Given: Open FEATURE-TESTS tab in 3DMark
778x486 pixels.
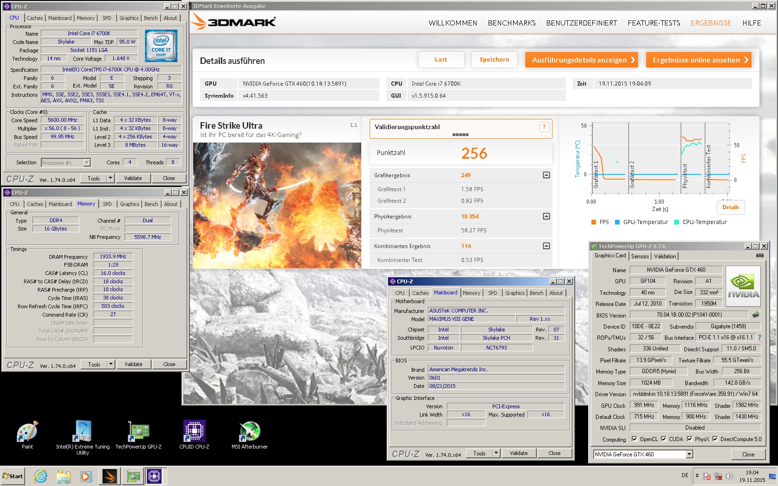Looking at the screenshot, I should point(654,23).
